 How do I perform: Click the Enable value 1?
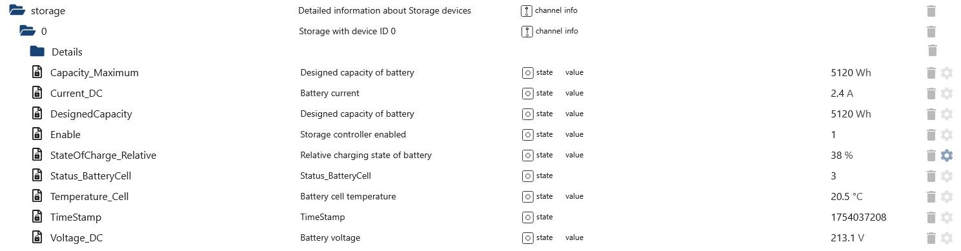point(833,135)
